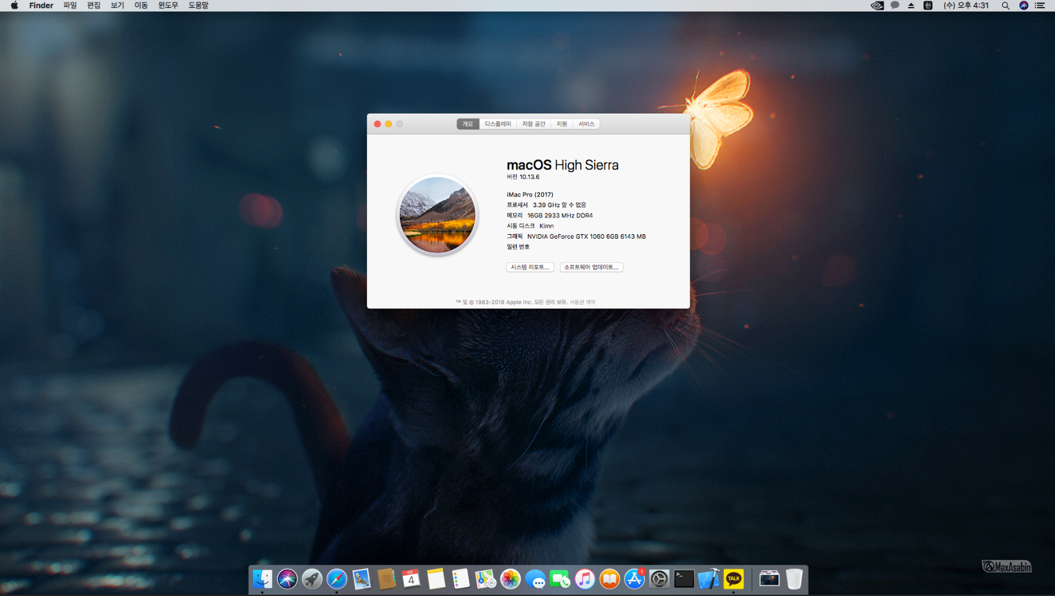Switch to the 지원 tab
Viewport: 1055px width, 596px height.
pyautogui.click(x=562, y=124)
